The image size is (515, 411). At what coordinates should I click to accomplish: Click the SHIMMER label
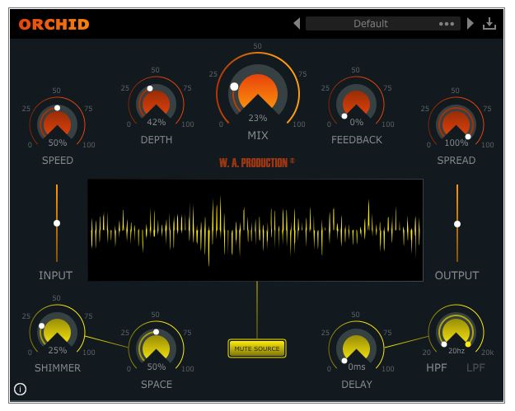click(58, 367)
